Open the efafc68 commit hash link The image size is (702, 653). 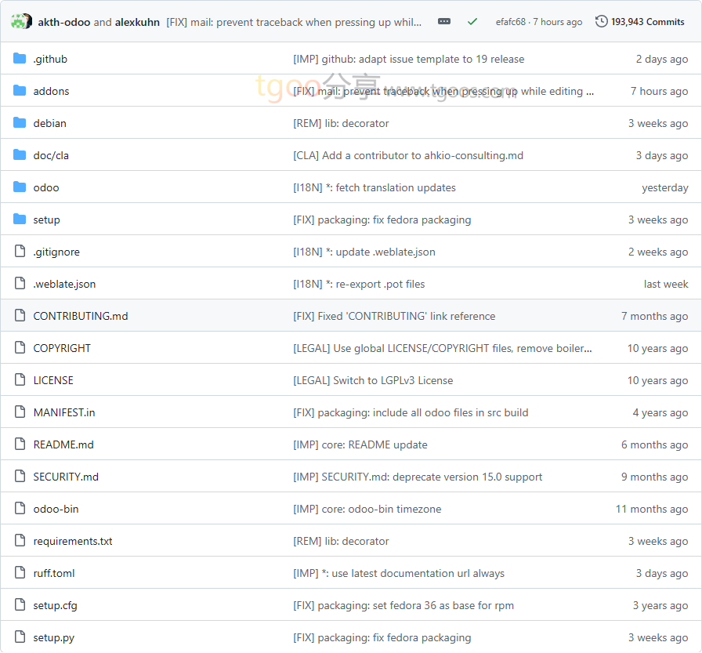point(511,22)
